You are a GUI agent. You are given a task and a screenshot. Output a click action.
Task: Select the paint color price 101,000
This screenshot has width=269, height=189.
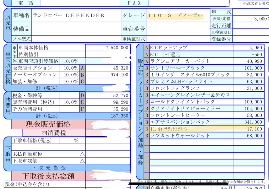[253, 68]
